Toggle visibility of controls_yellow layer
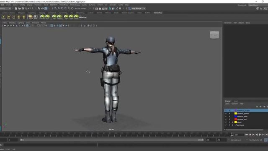The width and height of the screenshot is (268, 151). coord(226,114)
